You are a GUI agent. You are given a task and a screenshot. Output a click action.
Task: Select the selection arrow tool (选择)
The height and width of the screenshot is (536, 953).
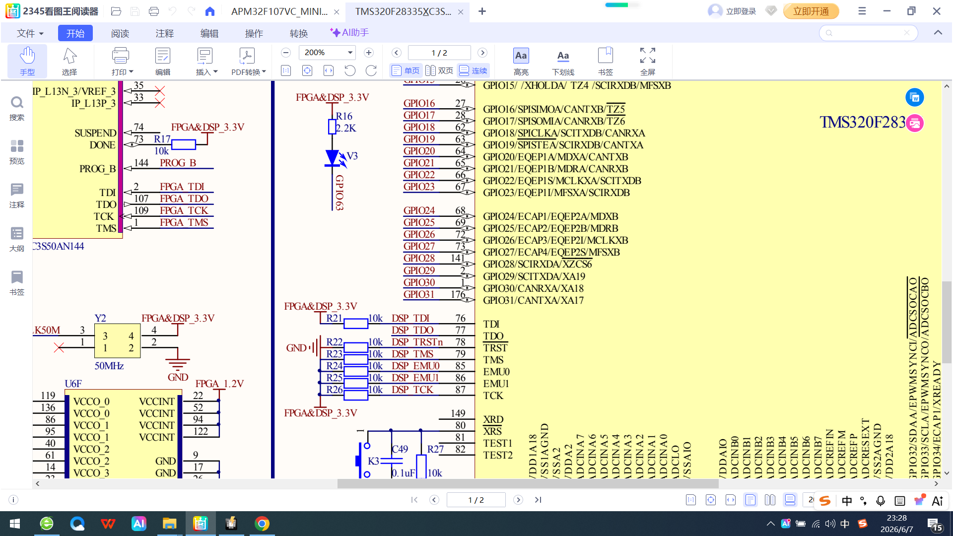tap(69, 61)
